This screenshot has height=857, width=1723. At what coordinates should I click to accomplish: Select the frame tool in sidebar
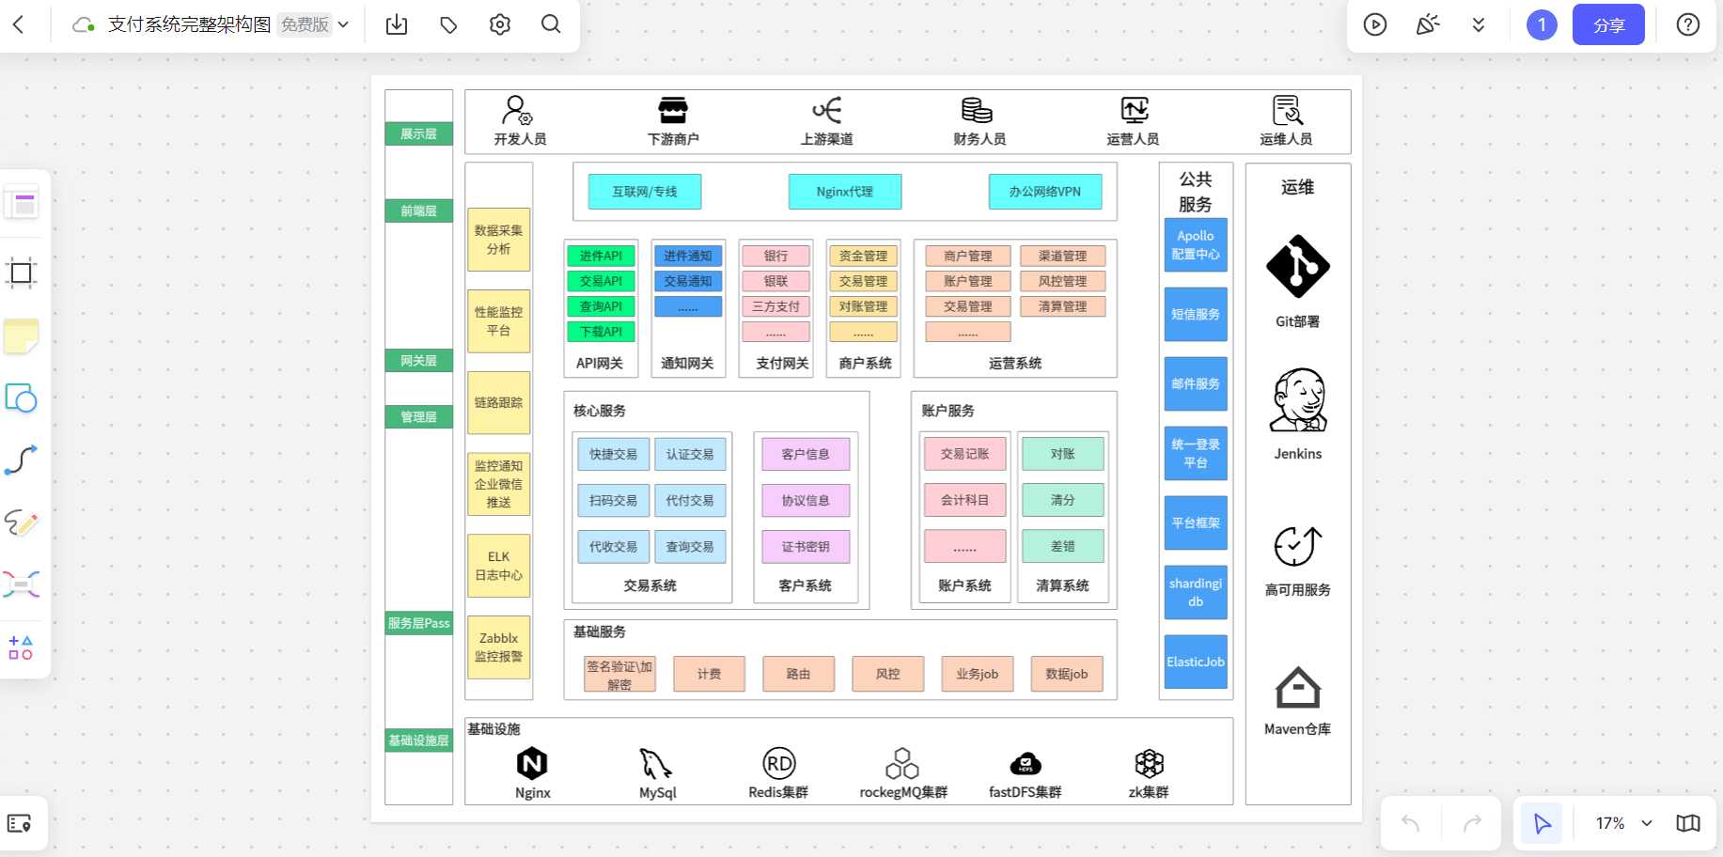[x=21, y=273]
